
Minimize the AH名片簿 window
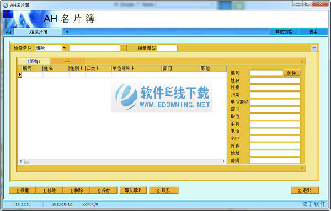pyautogui.click(x=298, y=4)
